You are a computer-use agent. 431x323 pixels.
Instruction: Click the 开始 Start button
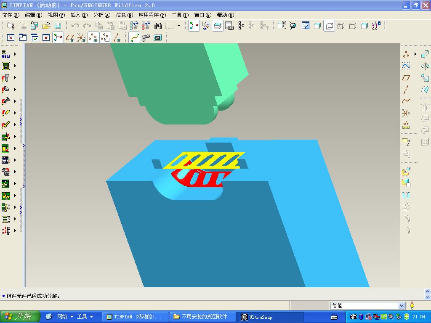[x=20, y=317]
